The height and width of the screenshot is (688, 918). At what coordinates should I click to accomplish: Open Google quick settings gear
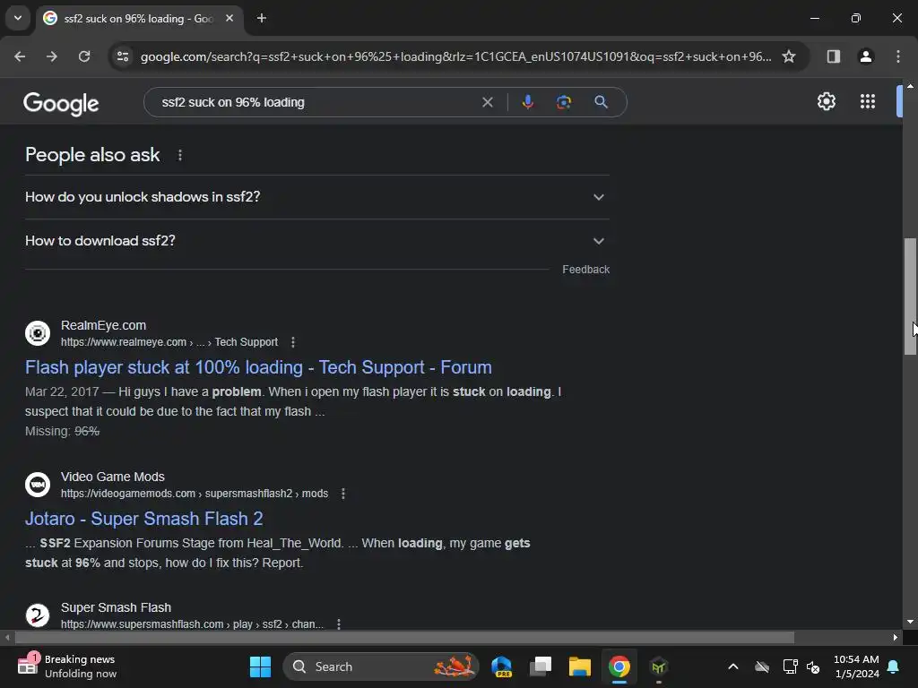(x=826, y=102)
